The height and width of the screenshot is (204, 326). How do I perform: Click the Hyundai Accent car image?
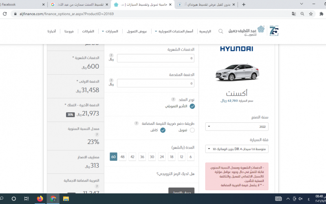(237, 72)
